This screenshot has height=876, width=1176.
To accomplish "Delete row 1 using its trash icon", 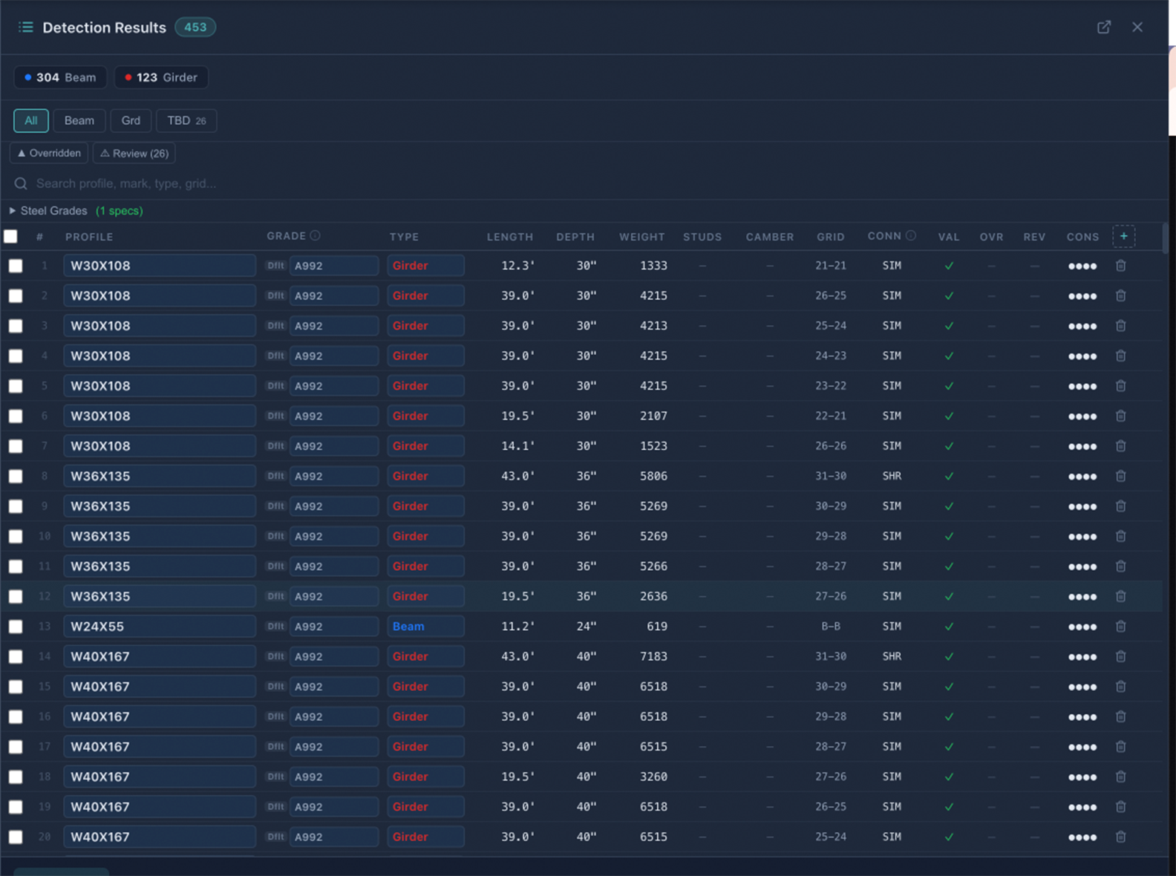I will [x=1120, y=266].
